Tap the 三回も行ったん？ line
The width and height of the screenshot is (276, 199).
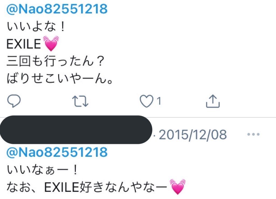pyautogui.click(x=56, y=61)
